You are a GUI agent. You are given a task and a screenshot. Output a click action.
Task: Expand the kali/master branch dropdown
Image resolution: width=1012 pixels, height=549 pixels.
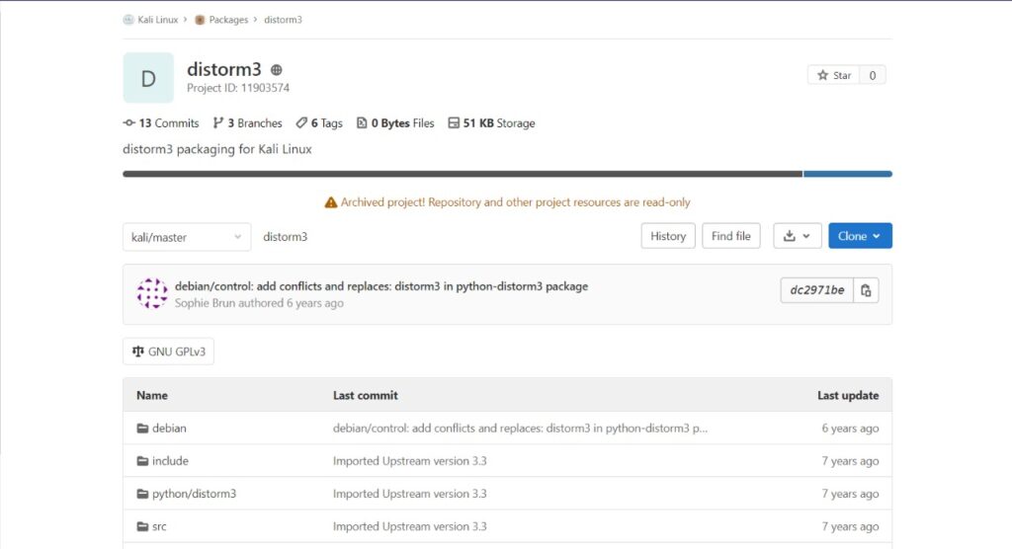tap(187, 237)
